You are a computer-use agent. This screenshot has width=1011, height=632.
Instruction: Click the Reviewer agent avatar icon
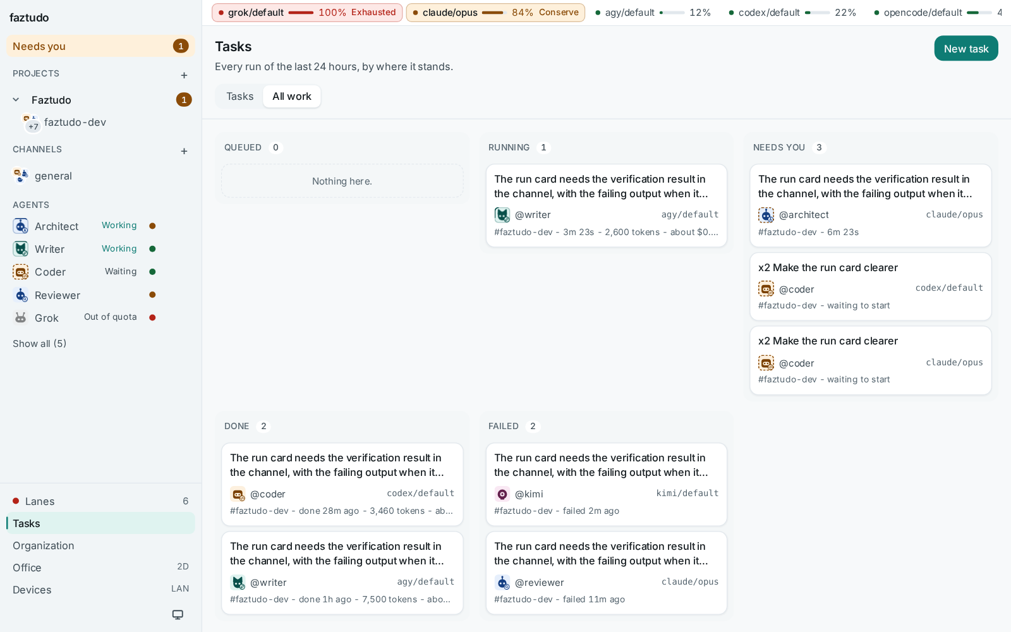click(x=21, y=295)
